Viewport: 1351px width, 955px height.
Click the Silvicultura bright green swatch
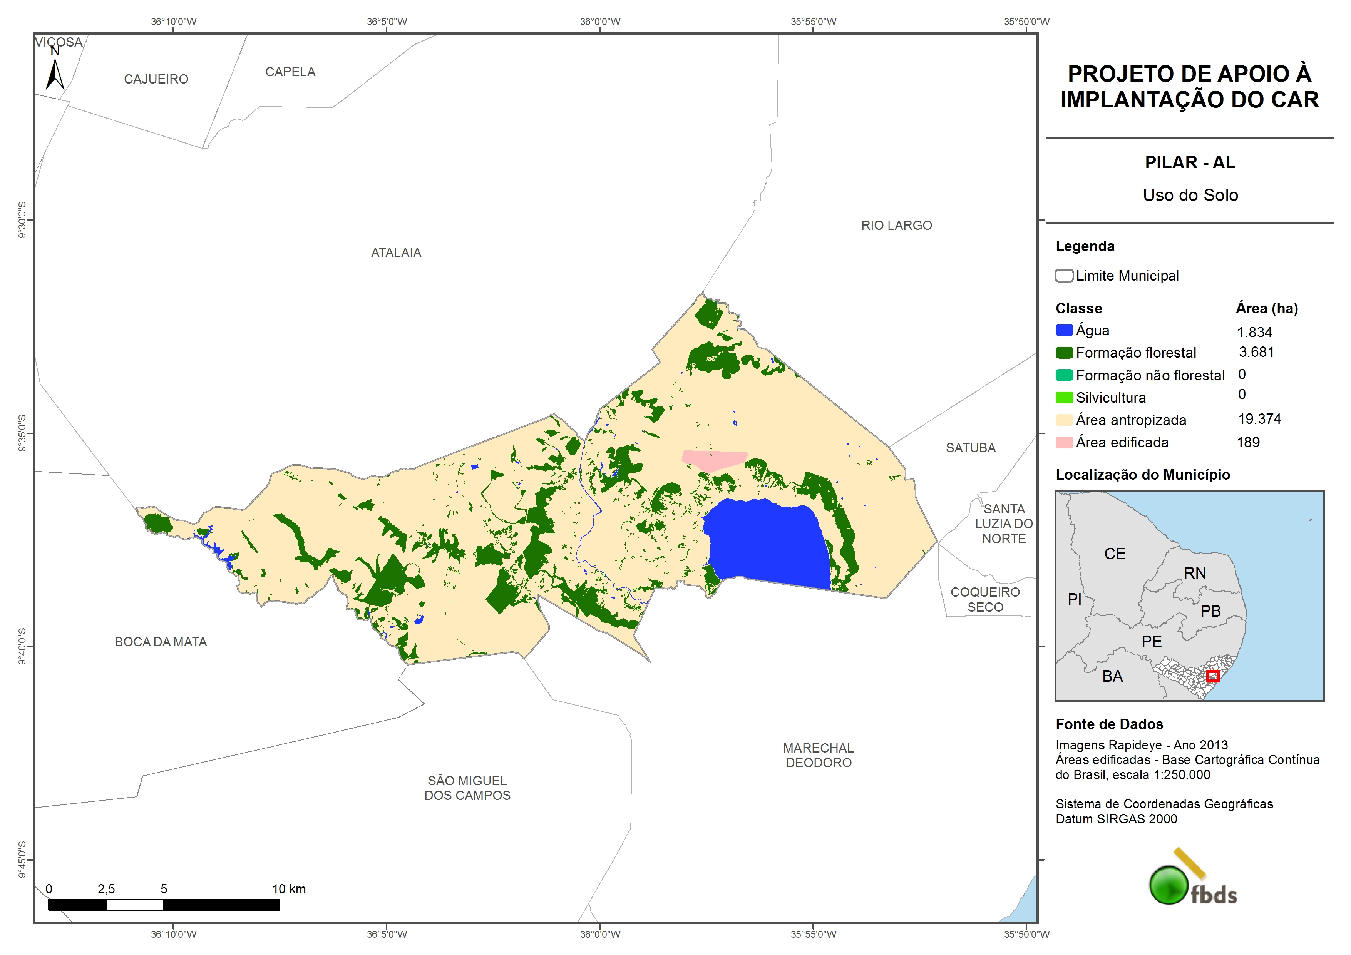pyautogui.click(x=1064, y=397)
